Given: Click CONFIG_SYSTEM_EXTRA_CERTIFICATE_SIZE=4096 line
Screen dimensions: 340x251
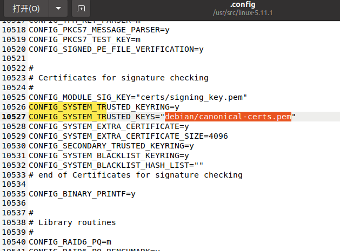Looking at the screenshot, I should (128, 136).
